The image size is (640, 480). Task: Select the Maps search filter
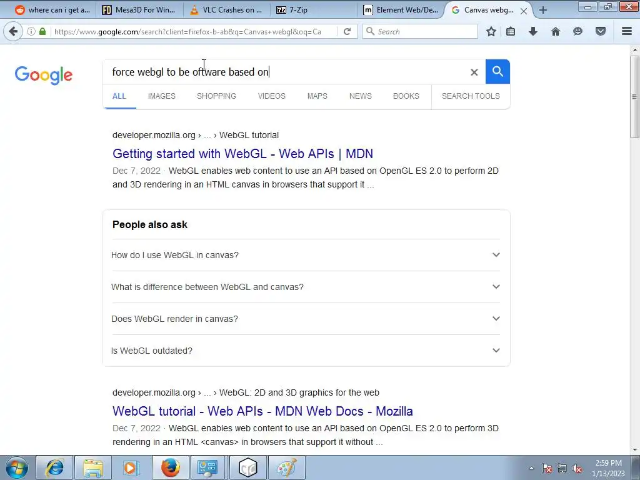(x=317, y=96)
